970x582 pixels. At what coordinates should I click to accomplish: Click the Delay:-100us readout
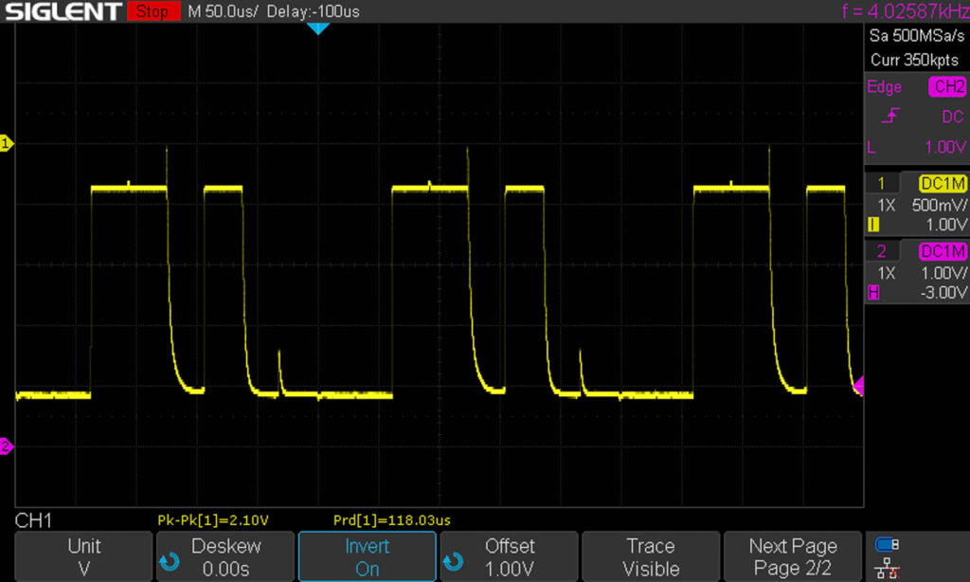313,11
